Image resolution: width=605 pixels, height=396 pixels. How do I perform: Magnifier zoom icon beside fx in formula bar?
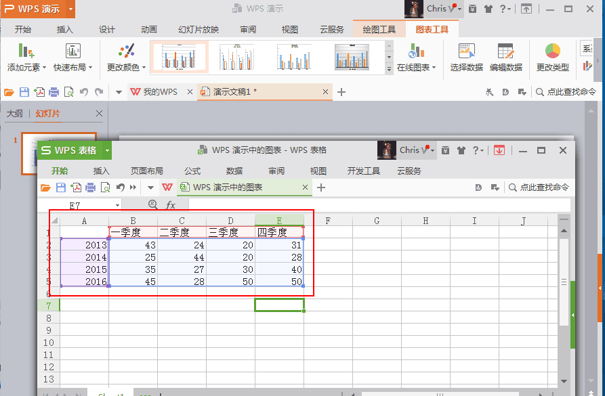(x=153, y=204)
